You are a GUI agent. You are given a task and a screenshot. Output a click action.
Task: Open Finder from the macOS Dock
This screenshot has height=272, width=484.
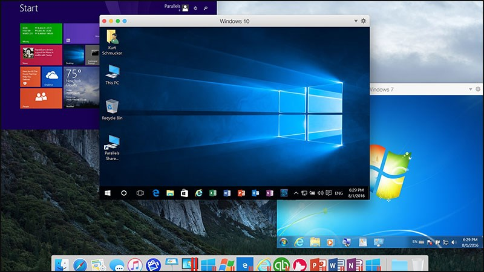(x=60, y=265)
